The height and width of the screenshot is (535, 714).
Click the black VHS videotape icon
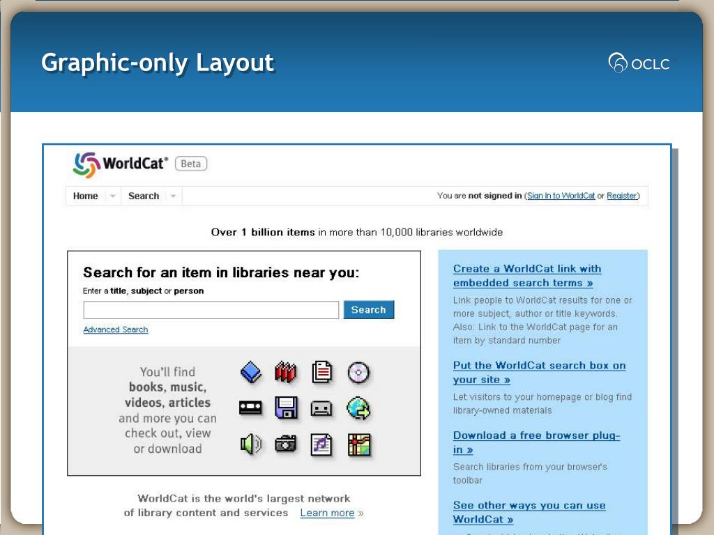coord(251,408)
